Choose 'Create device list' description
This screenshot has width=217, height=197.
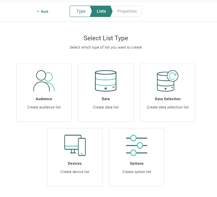pyautogui.click(x=75, y=172)
